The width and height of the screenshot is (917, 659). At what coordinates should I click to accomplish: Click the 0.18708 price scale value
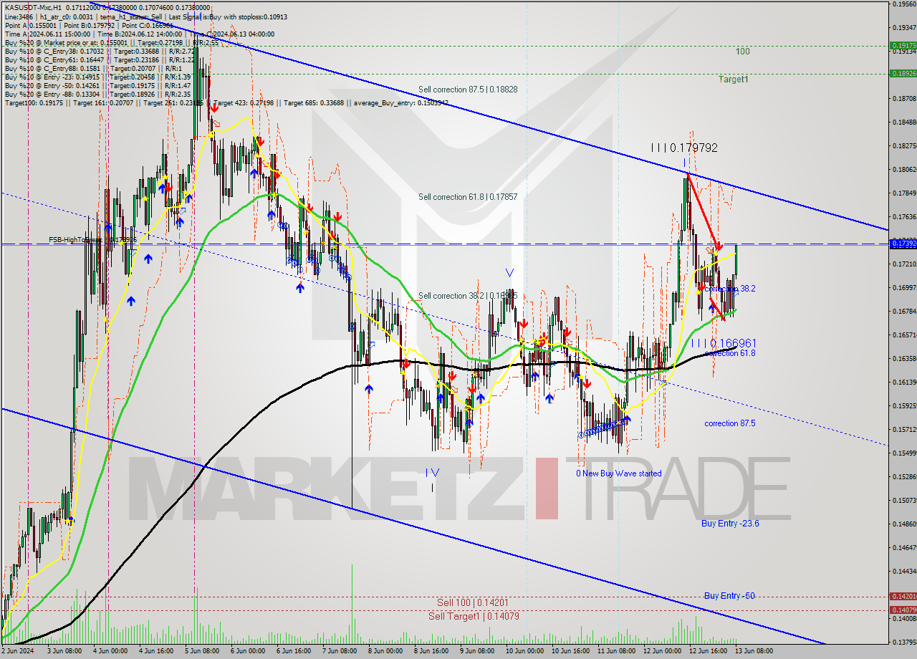[904, 98]
